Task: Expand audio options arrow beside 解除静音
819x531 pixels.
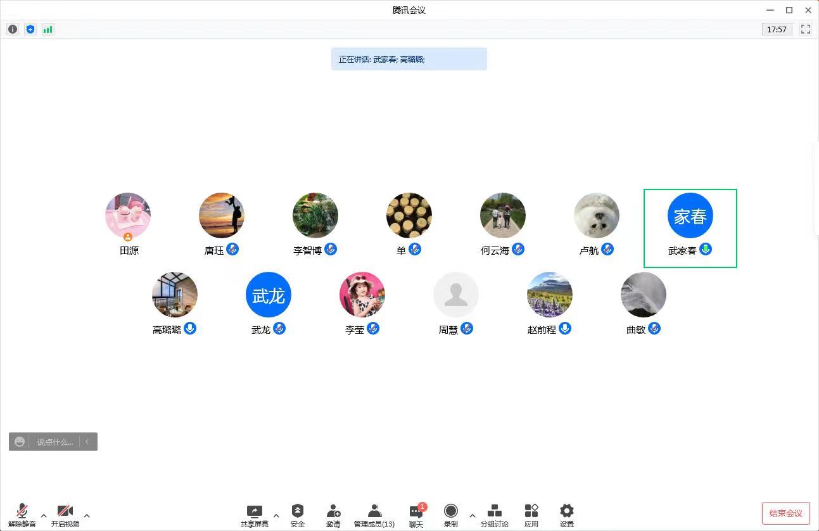Action: 44,516
